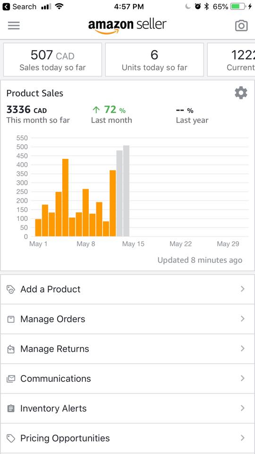Tap the 72% last month comparison

[109, 110]
